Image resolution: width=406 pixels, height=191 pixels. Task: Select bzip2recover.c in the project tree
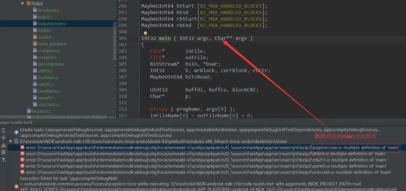pyautogui.click(x=52, y=24)
